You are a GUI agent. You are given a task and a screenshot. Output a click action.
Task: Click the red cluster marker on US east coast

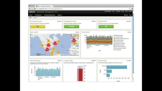coord(55,43)
